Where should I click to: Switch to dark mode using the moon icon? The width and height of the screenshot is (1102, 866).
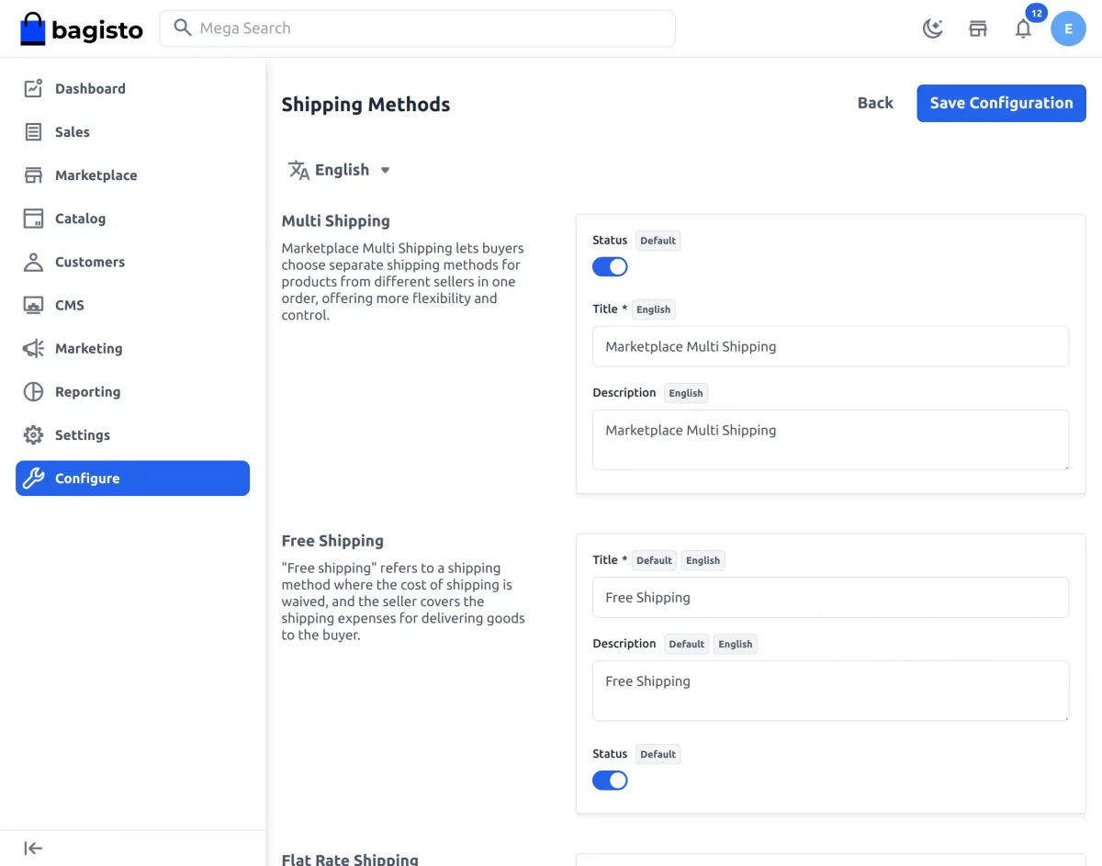tap(932, 28)
